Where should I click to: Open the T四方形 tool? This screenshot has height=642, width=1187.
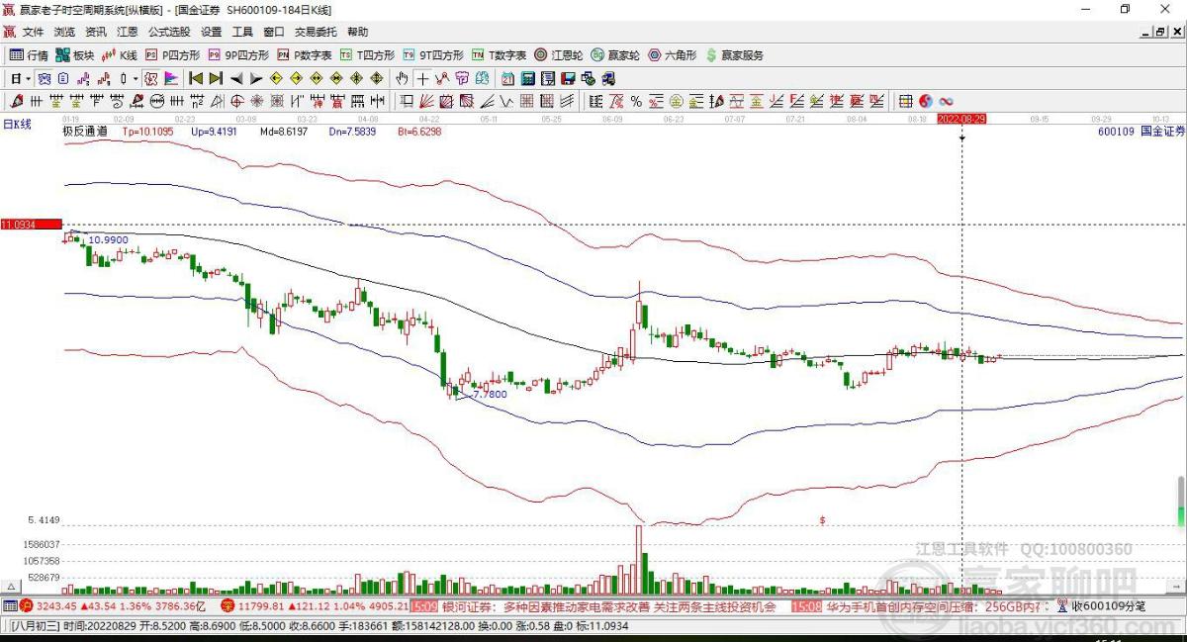click(x=368, y=55)
